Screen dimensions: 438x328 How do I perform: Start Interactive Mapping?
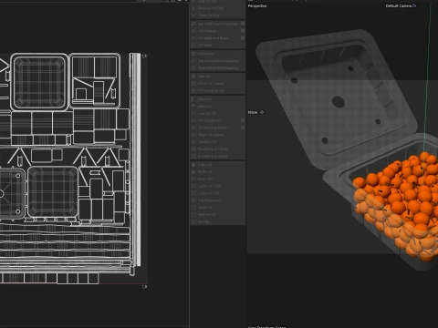pos(218,61)
